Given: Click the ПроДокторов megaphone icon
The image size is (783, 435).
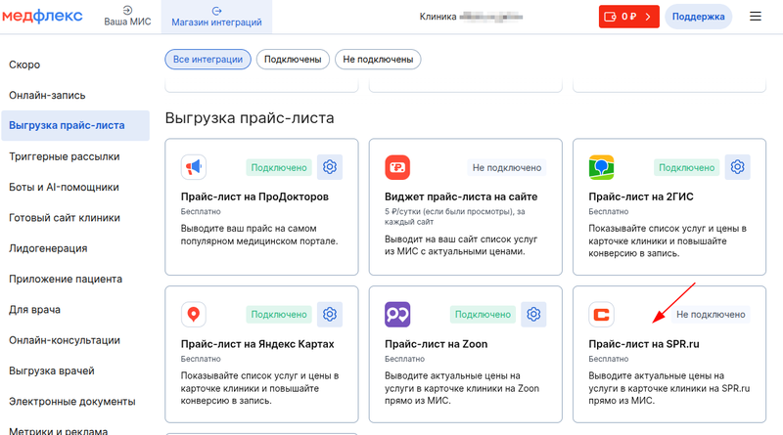Looking at the screenshot, I should tap(194, 167).
